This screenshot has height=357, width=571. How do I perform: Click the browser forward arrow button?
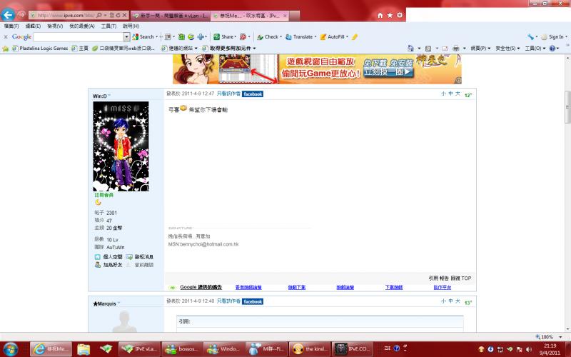click(21, 15)
